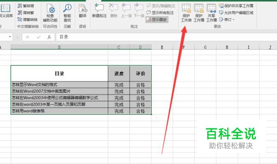Image resolution: width=277 pixels, height=164 pixels.
Task: Toggle Show/Hide Comment (显示/隐藏批注)
Action: (161, 6)
